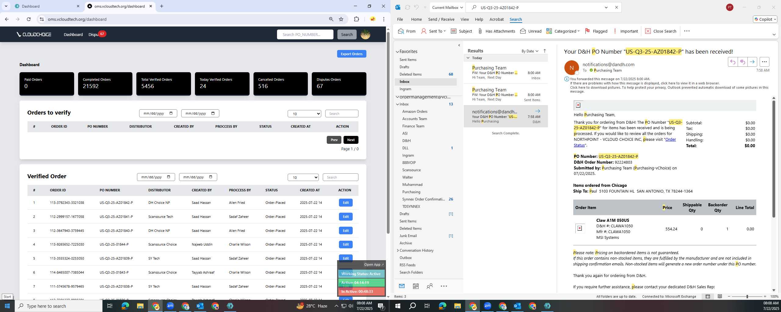Screen dimensions: 781x312
Task: Open the Outlook Calendar view icon
Action: click(416, 286)
